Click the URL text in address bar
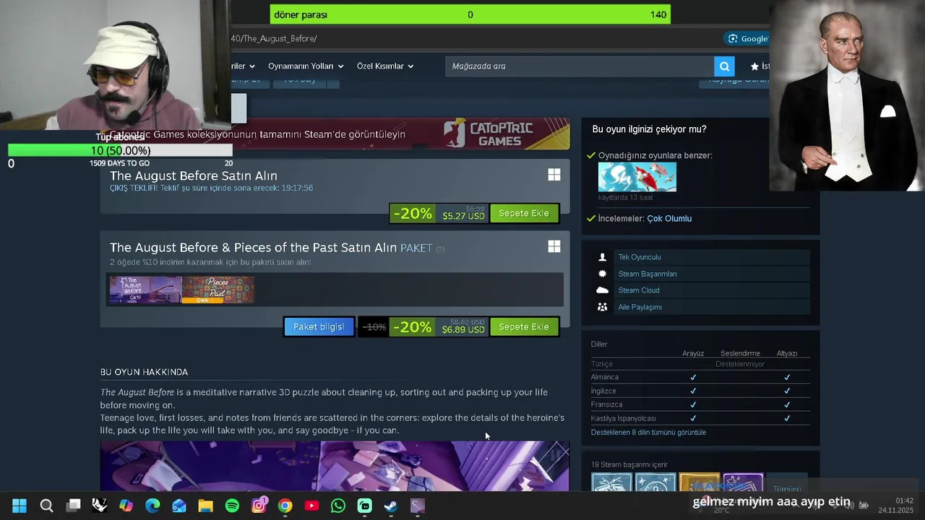The height and width of the screenshot is (520, 925). pyautogui.click(x=274, y=38)
